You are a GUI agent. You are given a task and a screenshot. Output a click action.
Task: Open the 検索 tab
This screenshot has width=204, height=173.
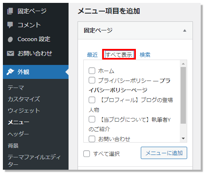click(145, 55)
